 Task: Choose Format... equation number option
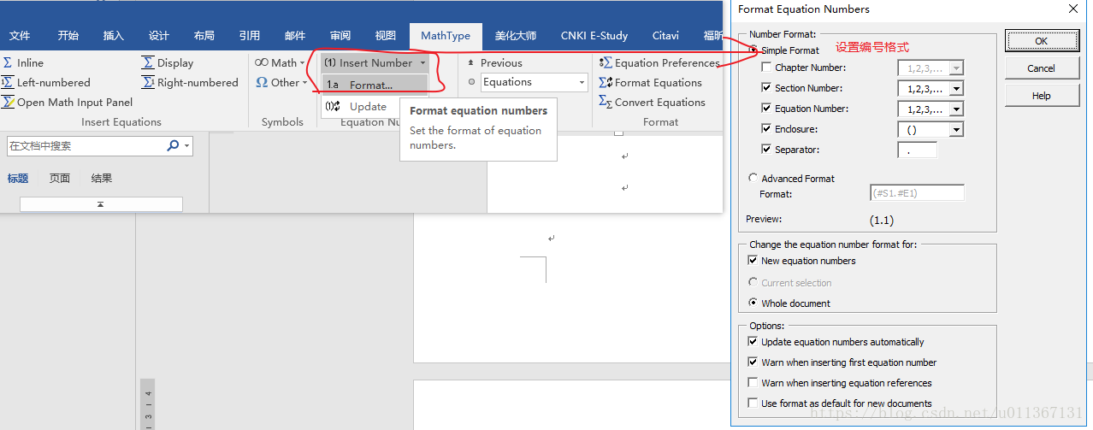pos(375,85)
